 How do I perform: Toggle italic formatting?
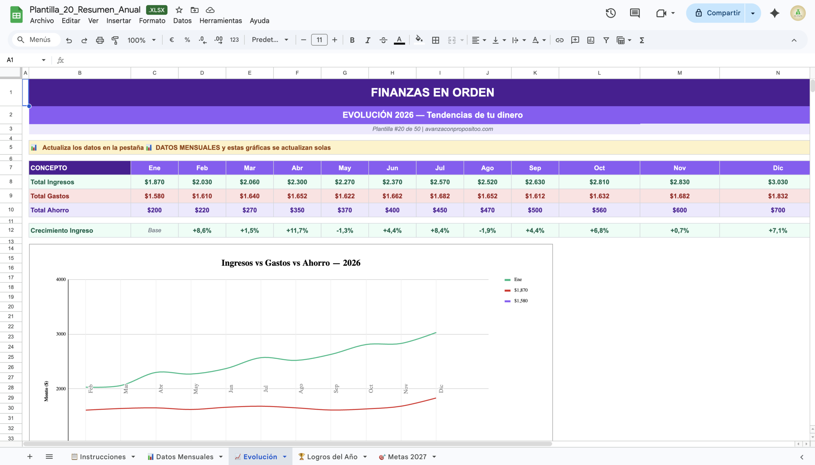pyautogui.click(x=368, y=40)
